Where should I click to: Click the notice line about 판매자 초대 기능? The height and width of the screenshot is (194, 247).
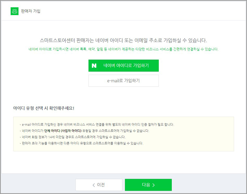click(83, 143)
